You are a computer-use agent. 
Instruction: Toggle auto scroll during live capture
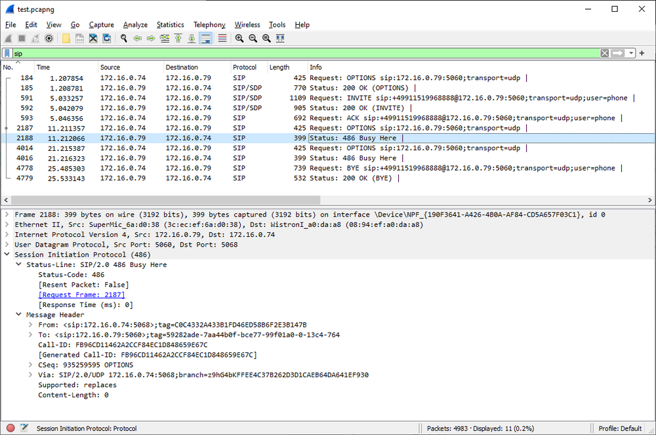[206, 39]
